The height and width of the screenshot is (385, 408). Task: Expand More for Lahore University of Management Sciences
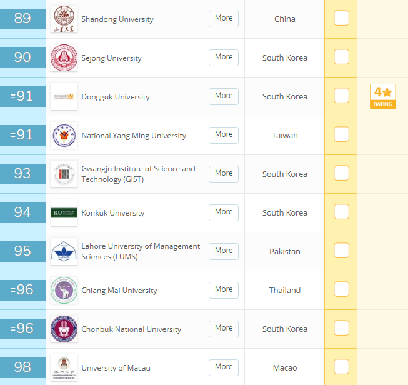223,251
